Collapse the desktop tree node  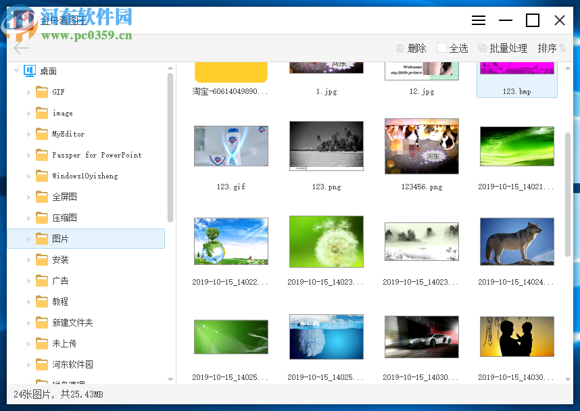[x=16, y=70]
